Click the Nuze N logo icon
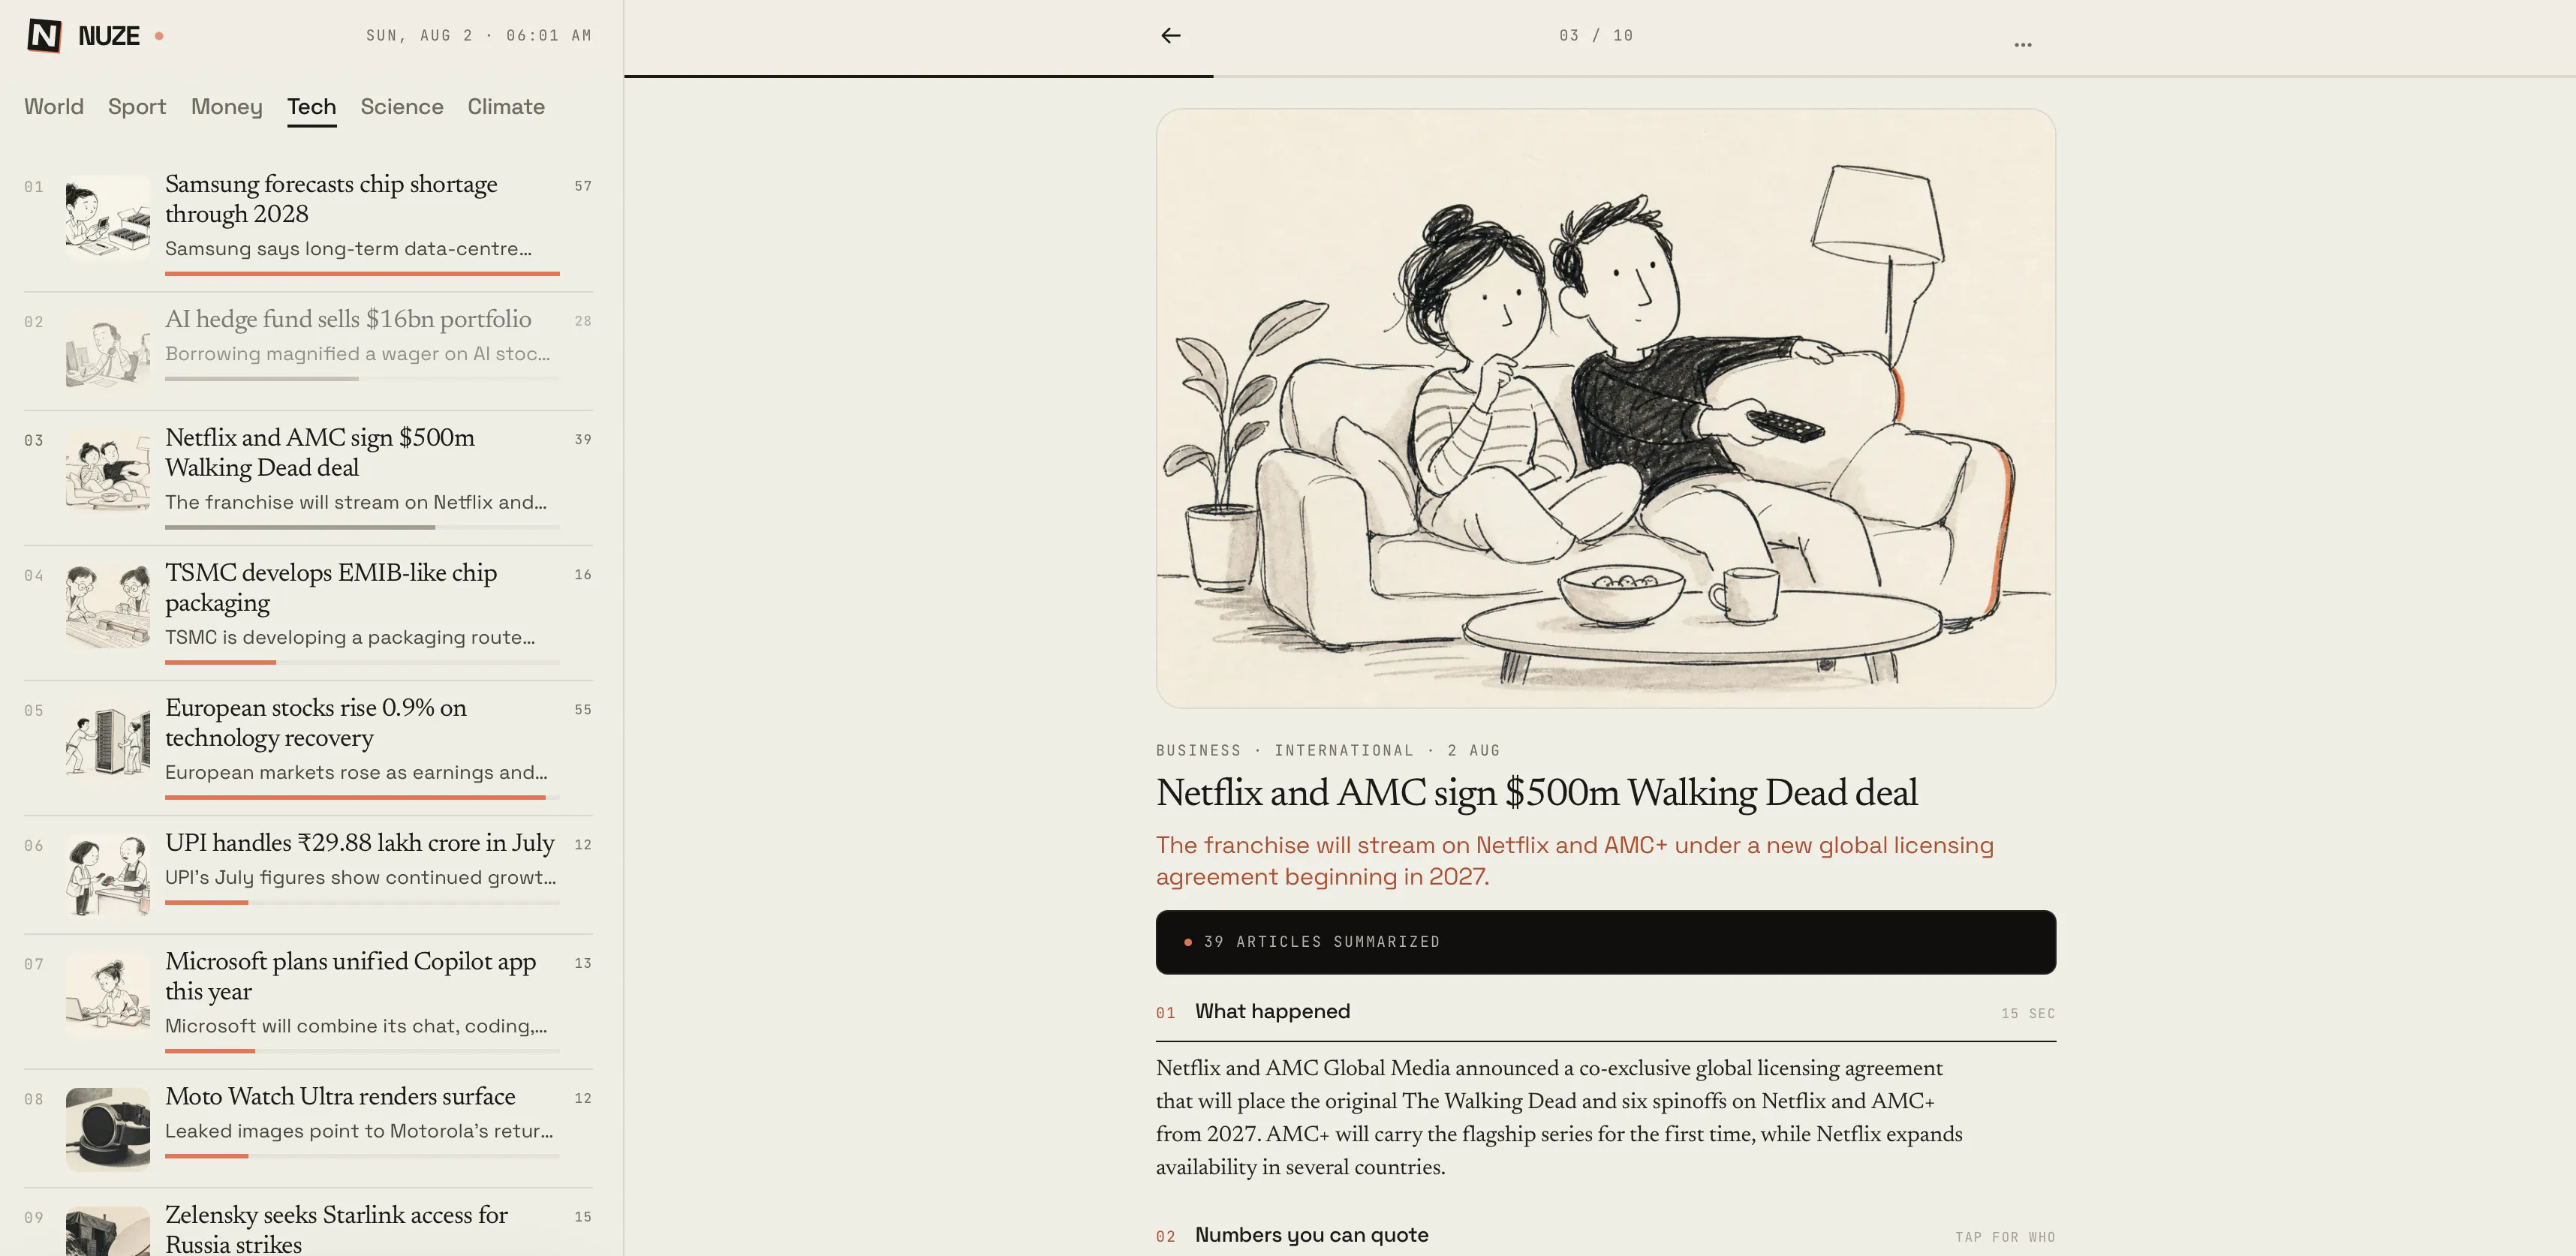The image size is (2576, 1256). (44, 36)
